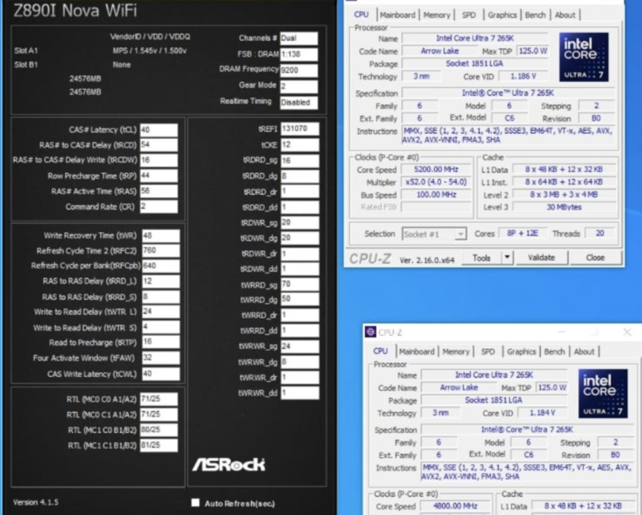Click the Intel Core Ultra 7 logo in lower CPU-Z
Screen dimensions: 642x515
pos(603,393)
